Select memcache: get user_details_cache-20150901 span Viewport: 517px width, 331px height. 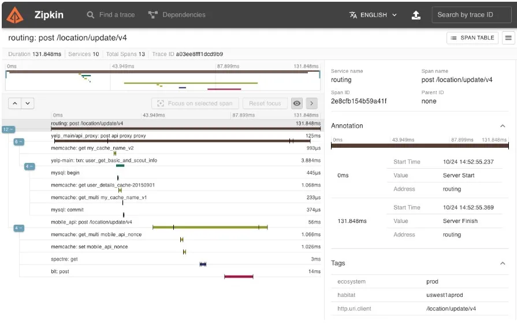tap(185, 187)
